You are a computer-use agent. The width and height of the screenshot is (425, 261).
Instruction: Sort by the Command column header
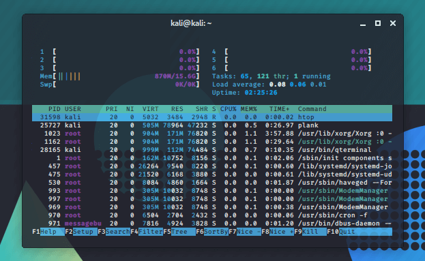[x=312, y=109]
